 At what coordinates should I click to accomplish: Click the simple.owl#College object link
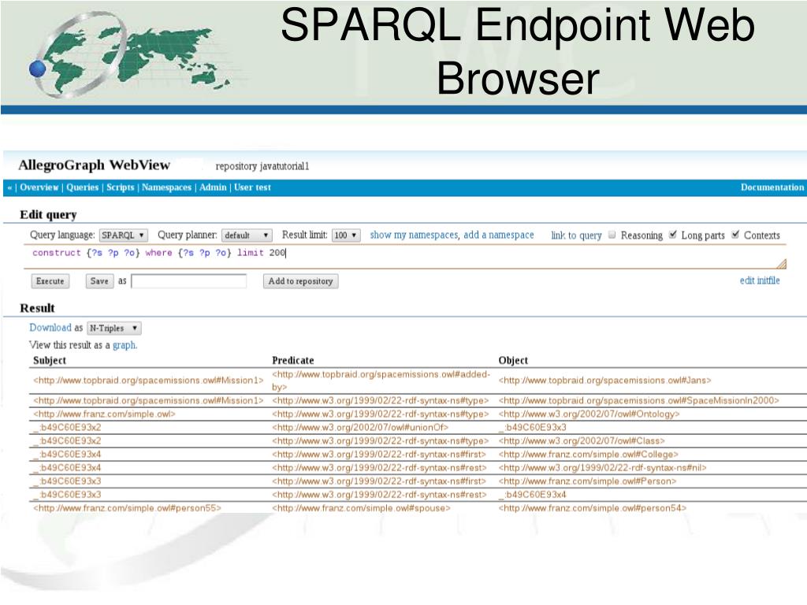pos(588,454)
